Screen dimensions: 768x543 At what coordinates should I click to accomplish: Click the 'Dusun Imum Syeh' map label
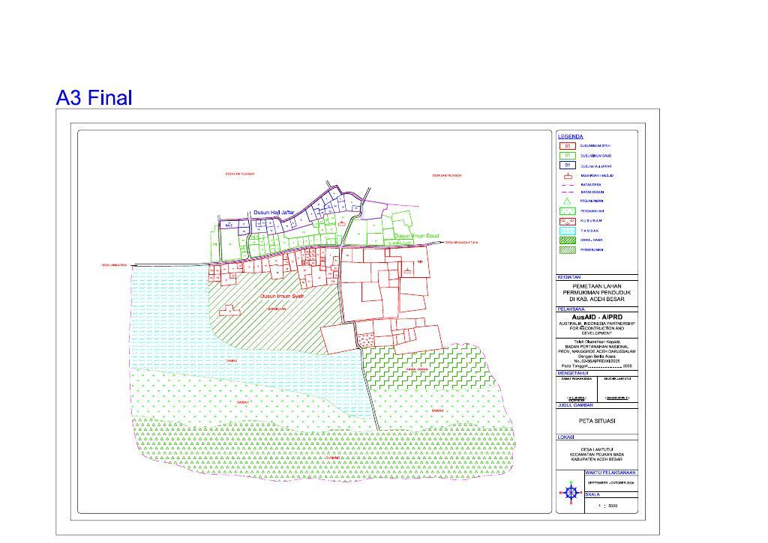click(282, 296)
